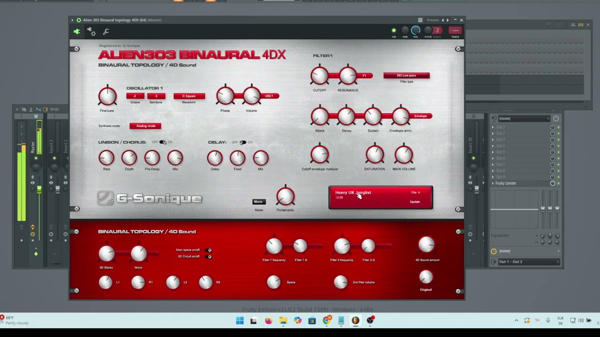Open the 303 Low pass filter type selector
The width and height of the screenshot is (600, 337).
tap(406, 75)
